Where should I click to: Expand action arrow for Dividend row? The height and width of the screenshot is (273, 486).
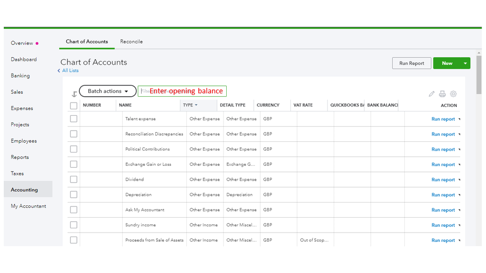pos(459,180)
